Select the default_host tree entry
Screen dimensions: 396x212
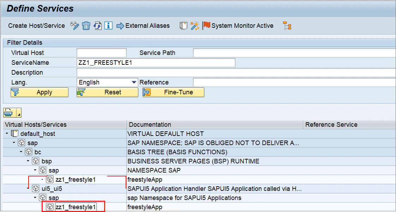pyautogui.click(x=38, y=134)
